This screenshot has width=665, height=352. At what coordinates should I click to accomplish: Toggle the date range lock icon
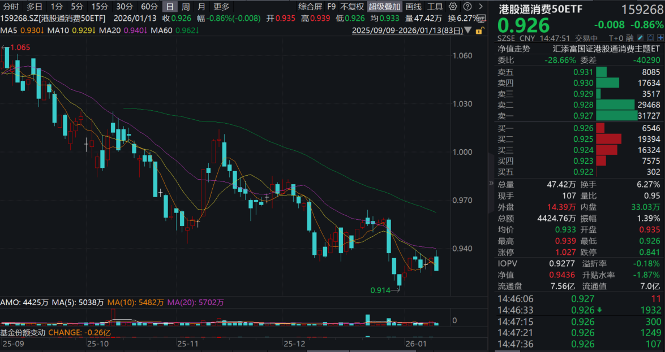(x=480, y=31)
